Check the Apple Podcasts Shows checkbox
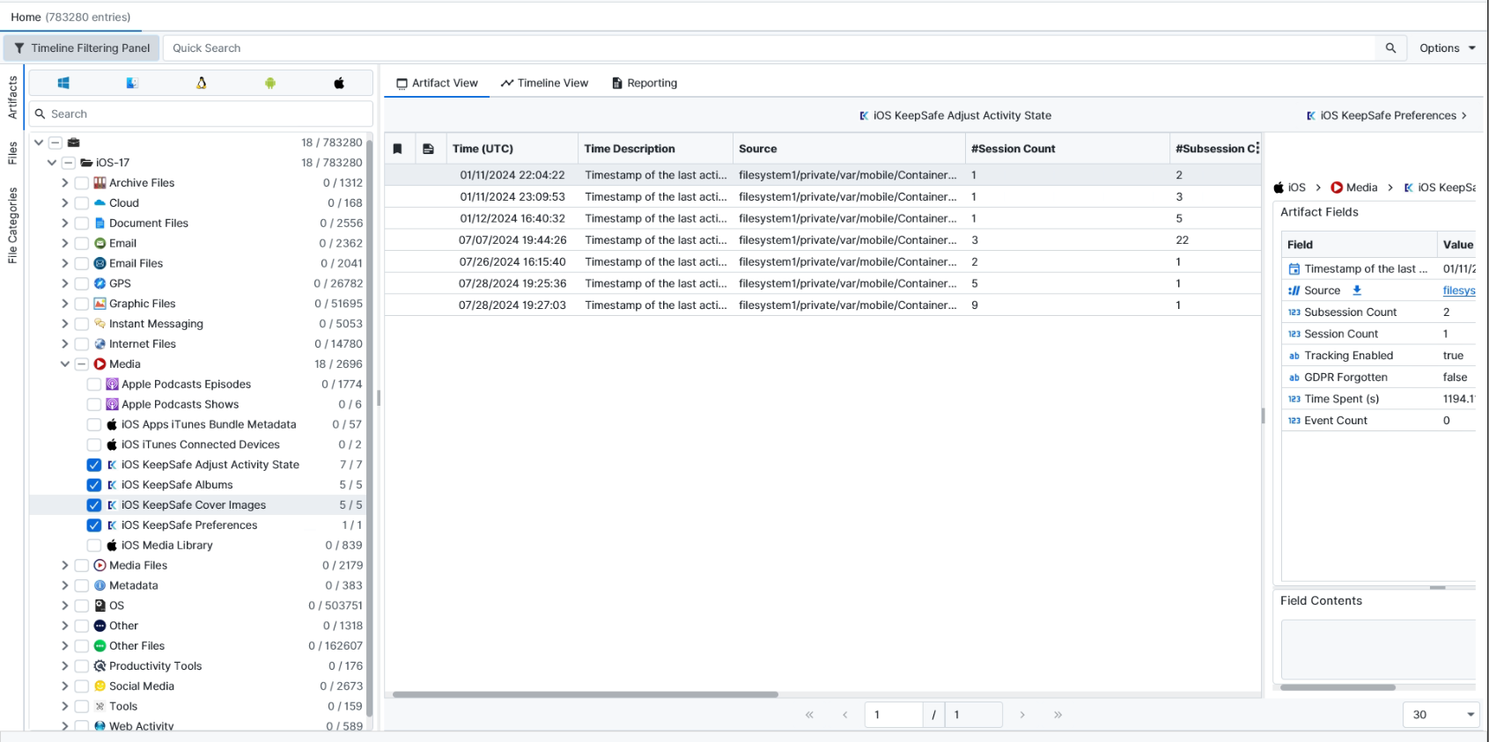This screenshot has width=1489, height=742. point(94,404)
